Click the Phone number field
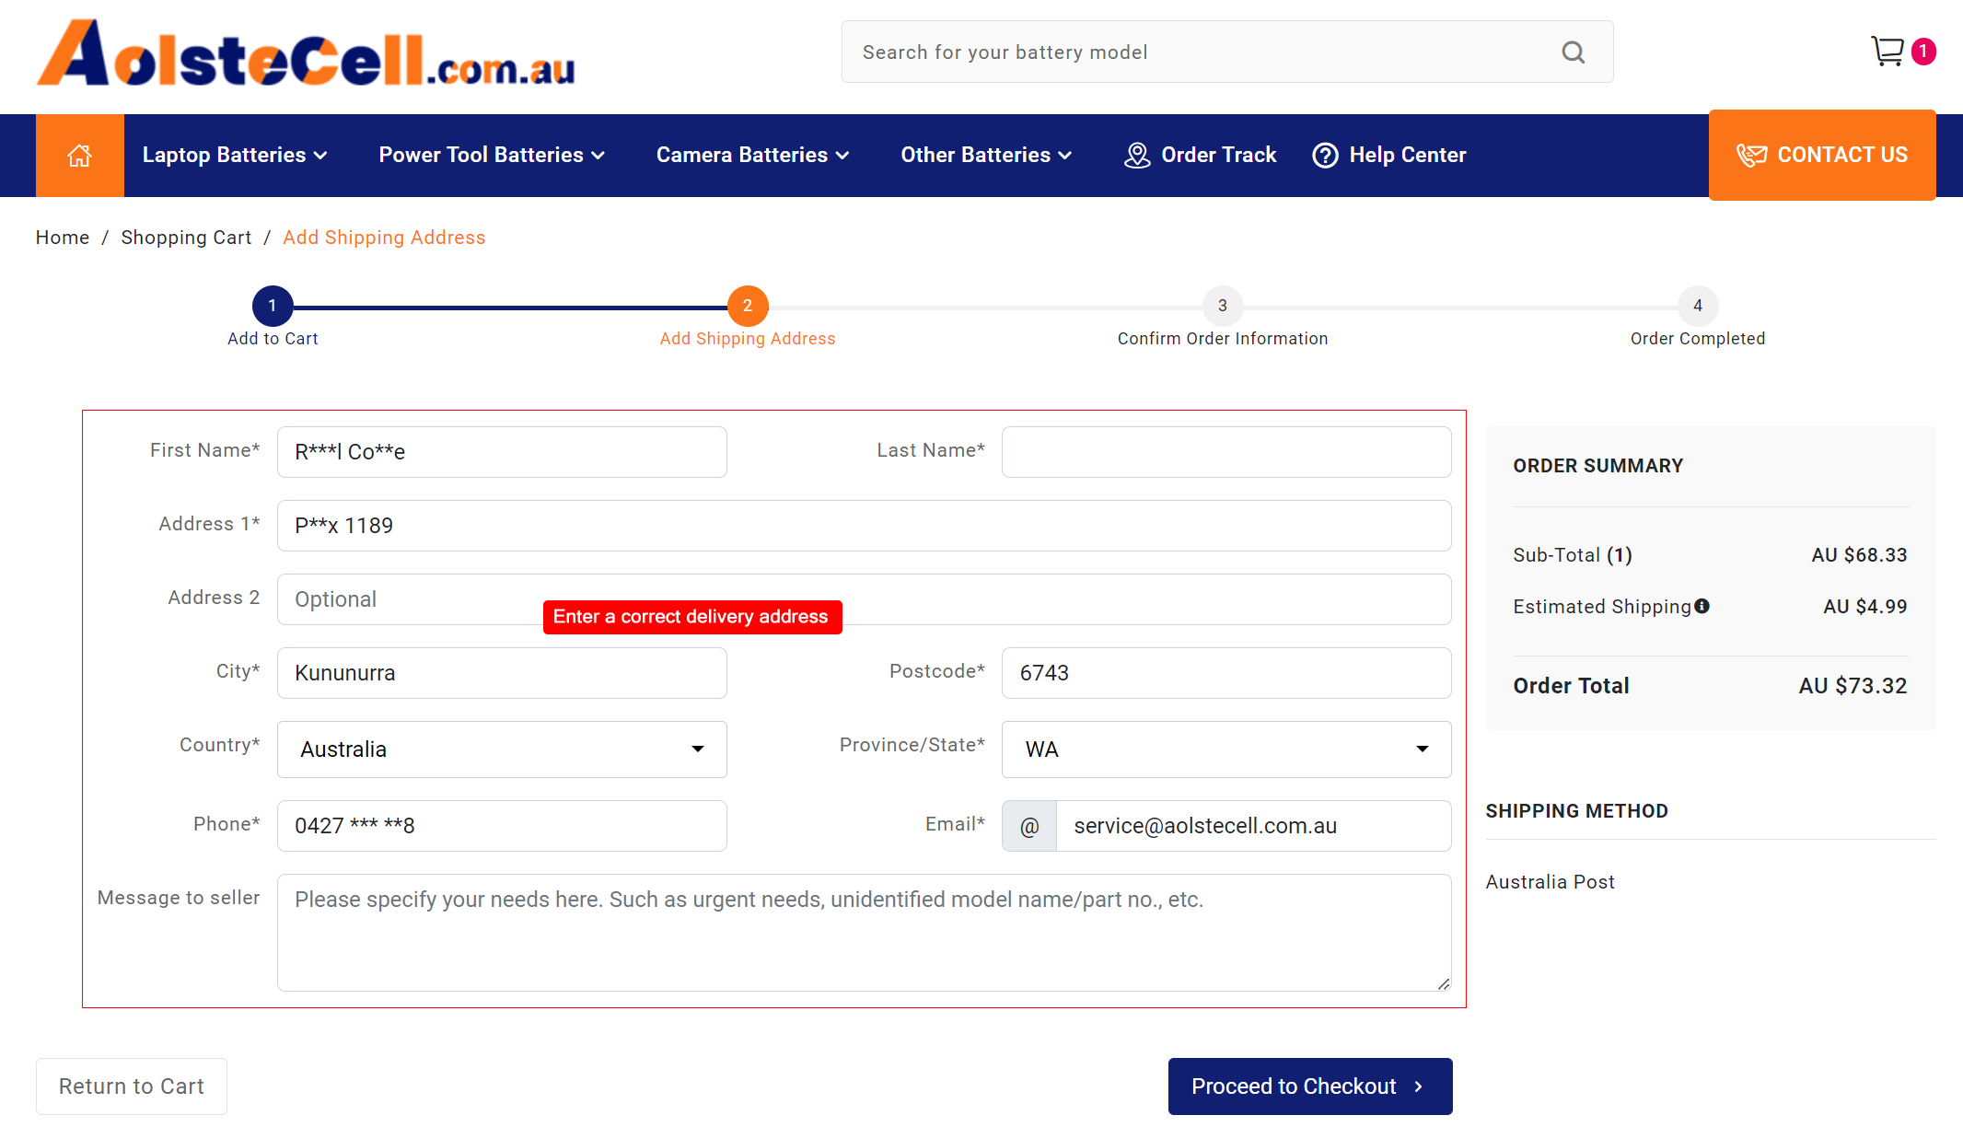1963x1127 pixels. coord(502,826)
